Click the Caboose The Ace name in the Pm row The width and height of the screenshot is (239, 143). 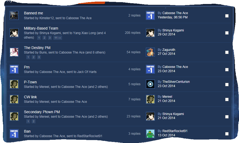175,67
